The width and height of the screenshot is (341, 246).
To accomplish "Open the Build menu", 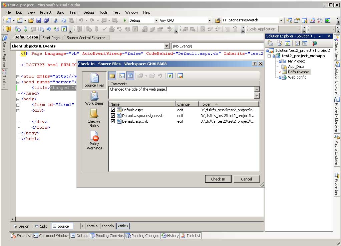I will [x=60, y=12].
